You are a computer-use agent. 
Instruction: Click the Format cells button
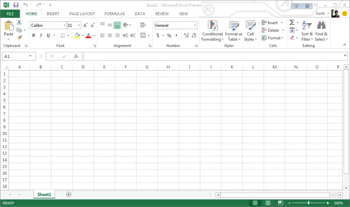click(272, 38)
